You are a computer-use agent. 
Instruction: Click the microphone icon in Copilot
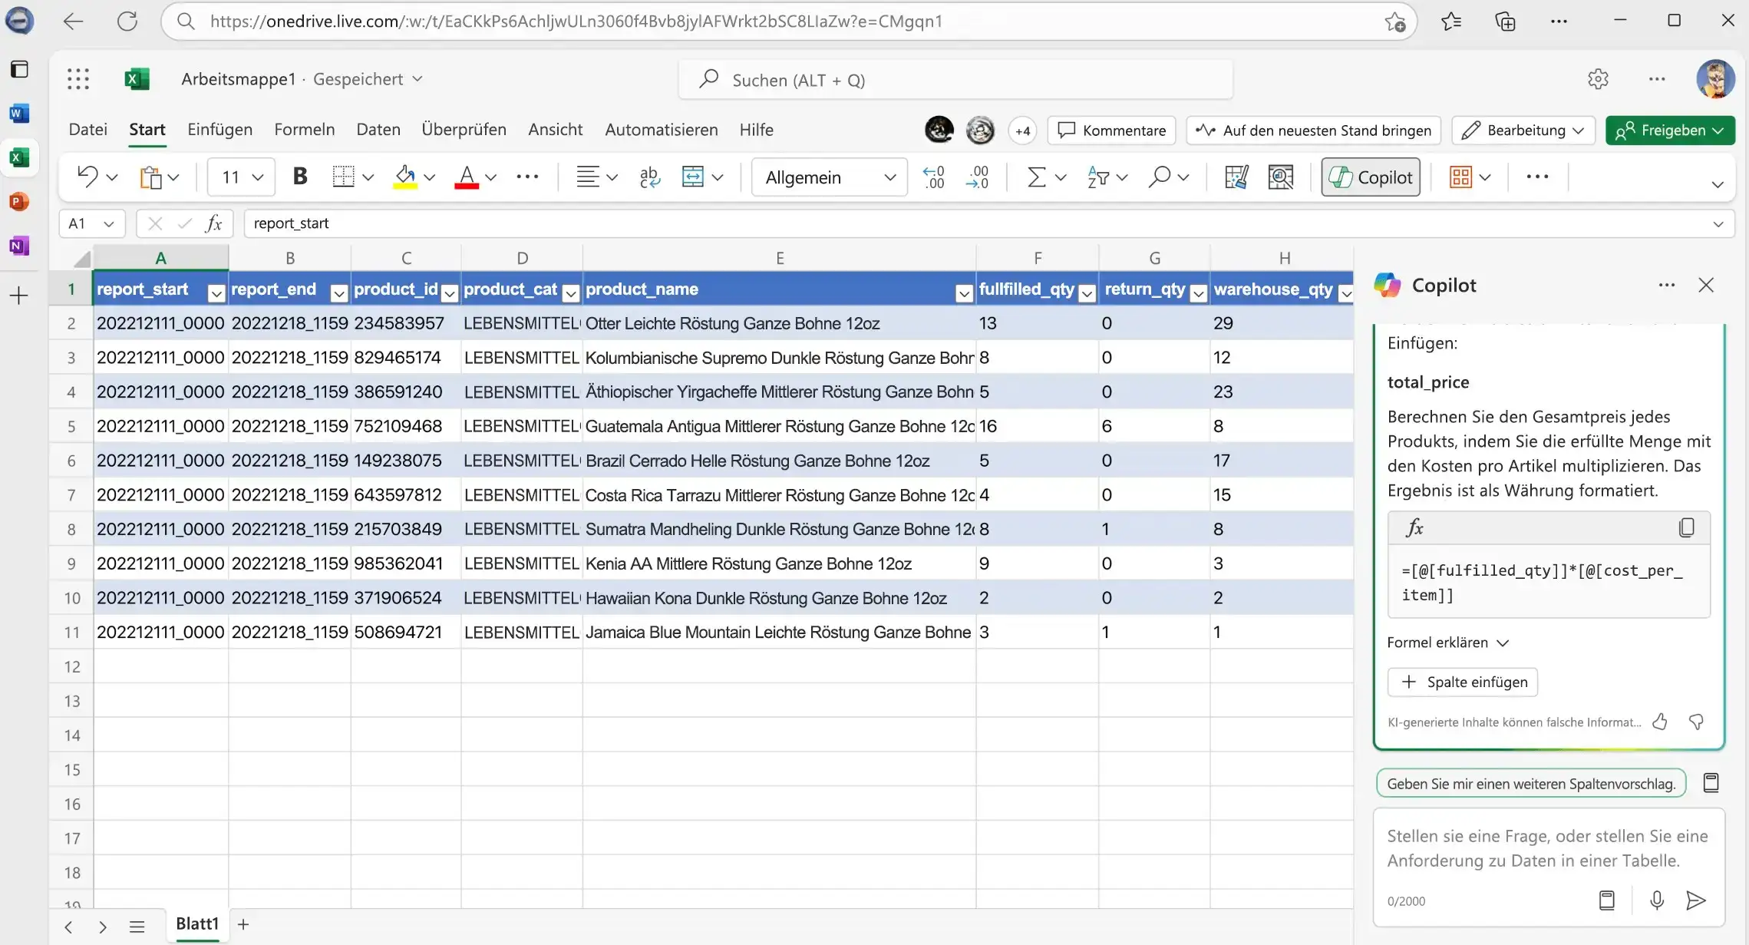[x=1656, y=900]
